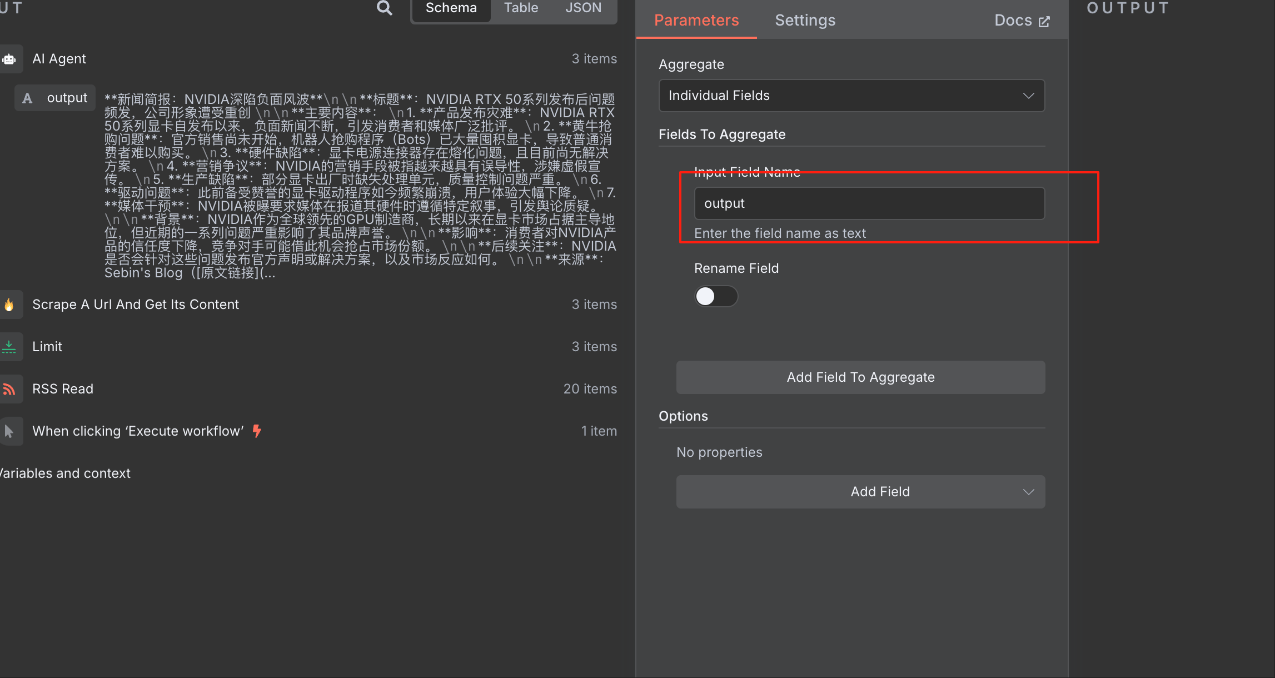Select the Schema view tab
This screenshot has height=678, width=1275.
coord(451,8)
